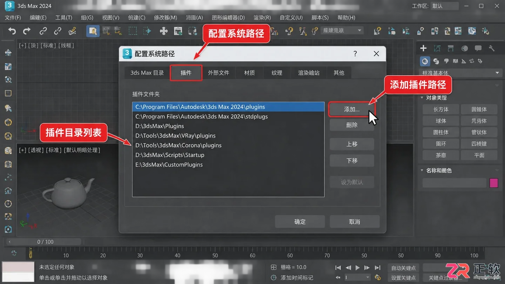Open the 文件(F) menu

(x=13, y=18)
